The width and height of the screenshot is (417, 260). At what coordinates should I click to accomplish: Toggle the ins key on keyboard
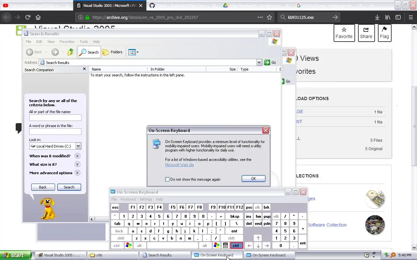pyautogui.click(x=249, y=216)
